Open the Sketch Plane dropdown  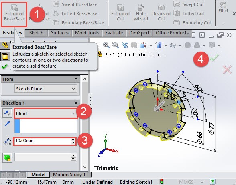46,89
